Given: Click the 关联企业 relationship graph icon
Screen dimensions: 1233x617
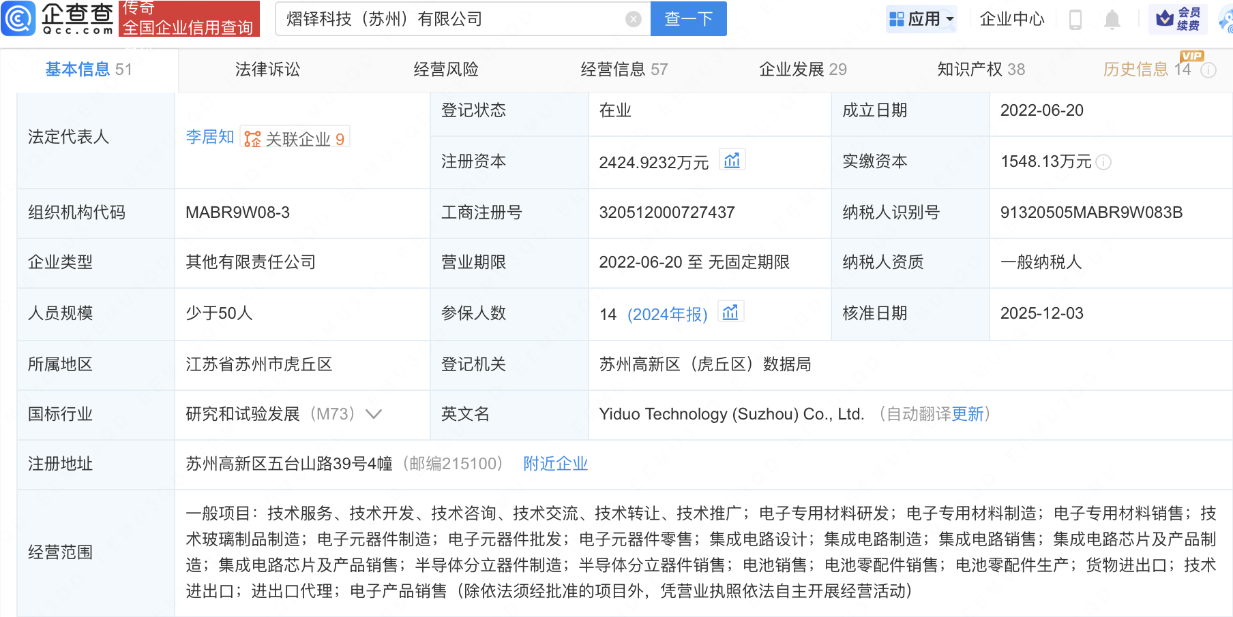Looking at the screenshot, I should coord(252,138).
